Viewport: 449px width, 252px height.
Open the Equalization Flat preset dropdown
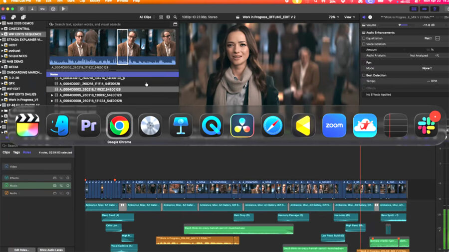coord(428,38)
